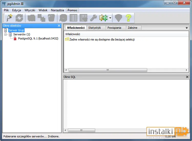Collapse the Serwerów (1) tree node
This screenshot has width=192, height=141.
(x=5, y=34)
